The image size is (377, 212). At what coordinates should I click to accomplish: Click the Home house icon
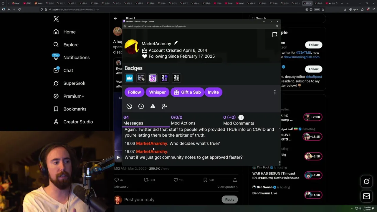(56, 32)
